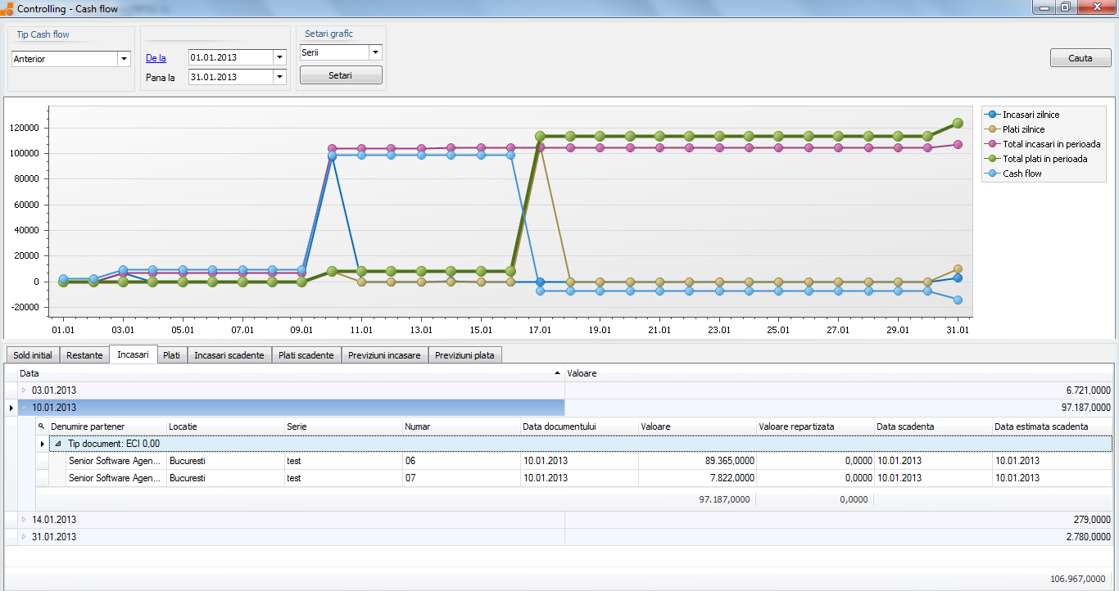The height and width of the screenshot is (591, 1119).
Task: Switch to the Plati tab
Action: click(171, 355)
